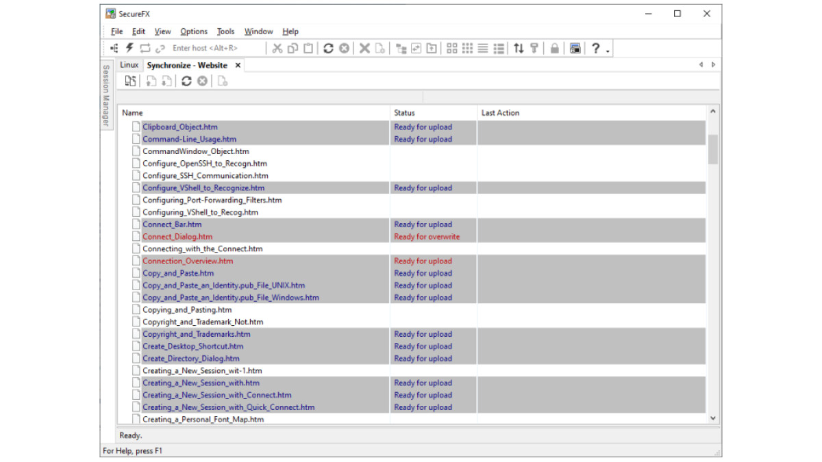The image size is (822, 462).
Task: Click the Quick Connect lightning bolt icon
Action: pyautogui.click(x=129, y=48)
